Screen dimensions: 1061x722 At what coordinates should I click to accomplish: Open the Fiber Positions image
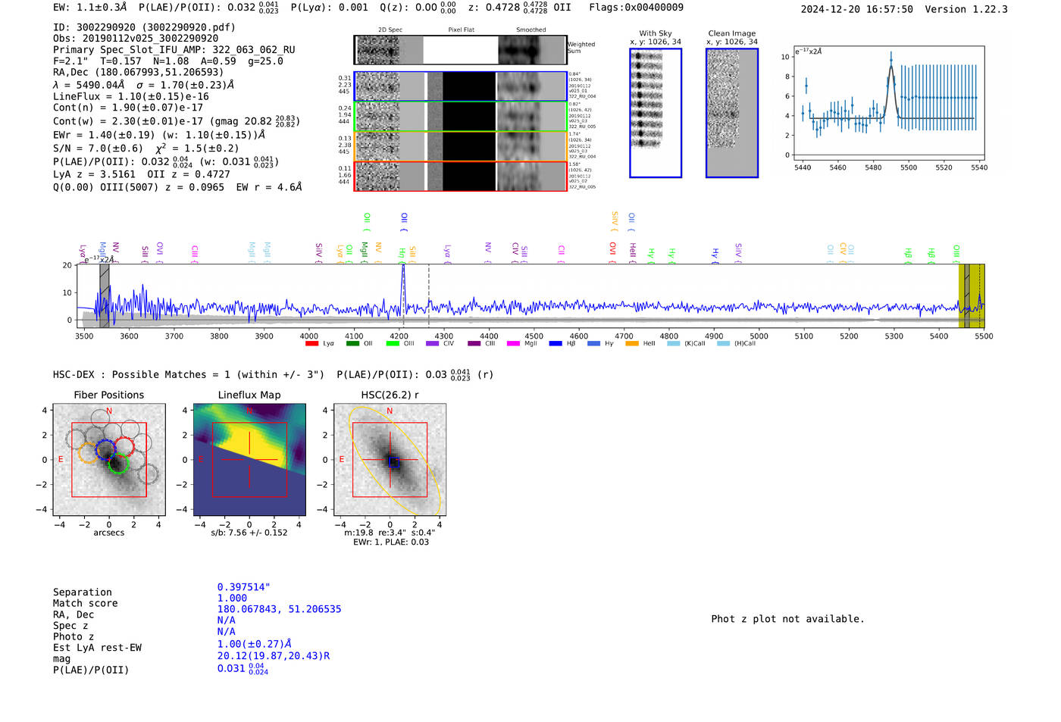pos(108,460)
